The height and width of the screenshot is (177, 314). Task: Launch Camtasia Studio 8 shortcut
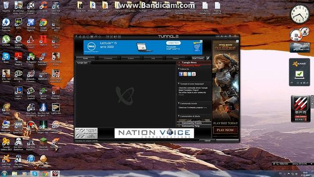coord(31,93)
